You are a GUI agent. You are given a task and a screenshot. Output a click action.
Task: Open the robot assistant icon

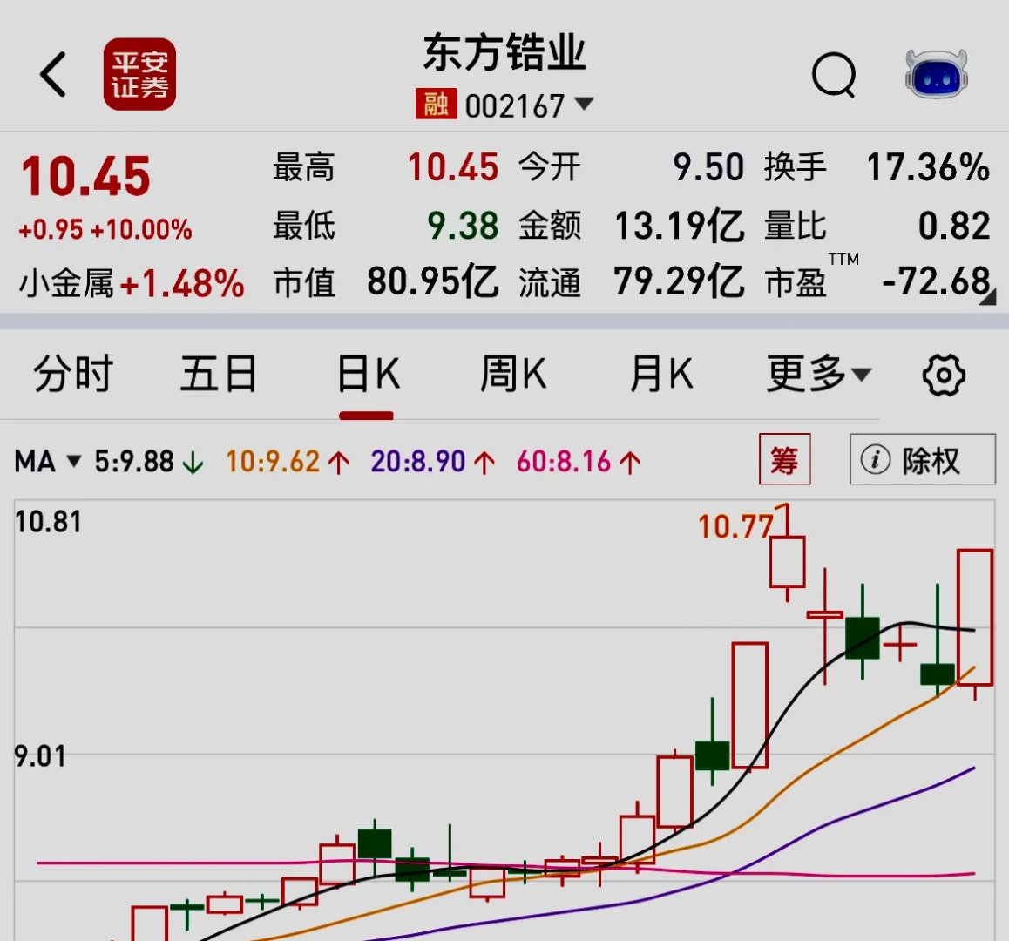(937, 74)
